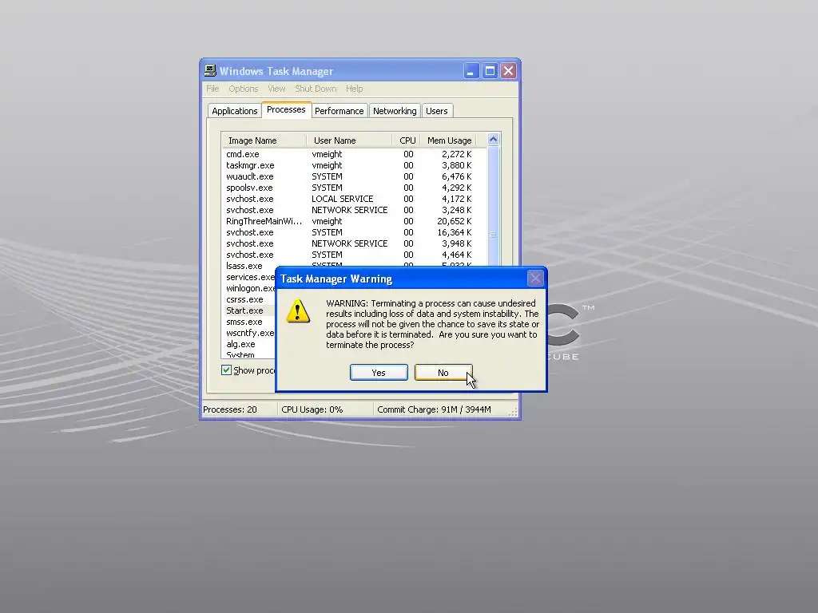
Task: Sort processes by CPU column
Action: click(407, 140)
